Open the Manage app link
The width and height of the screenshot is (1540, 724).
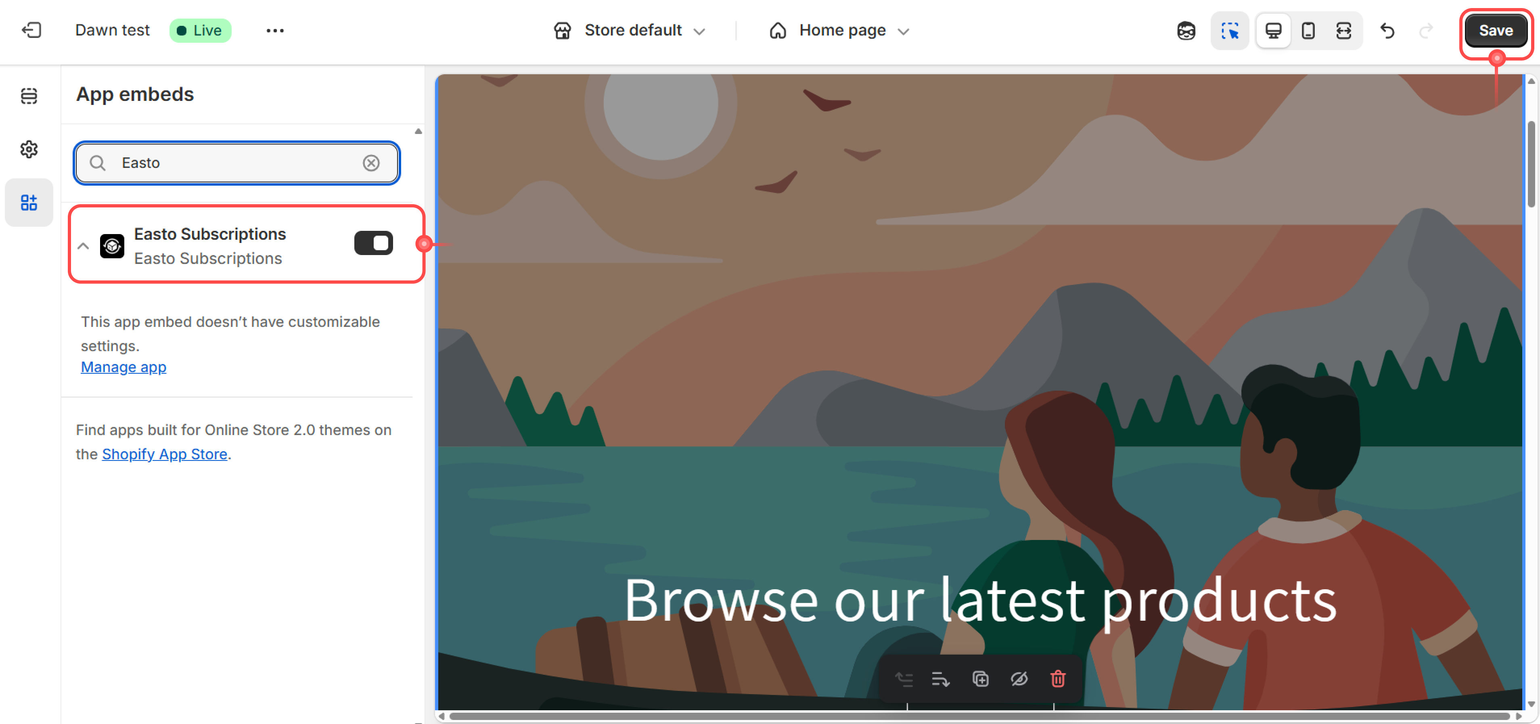coord(123,367)
